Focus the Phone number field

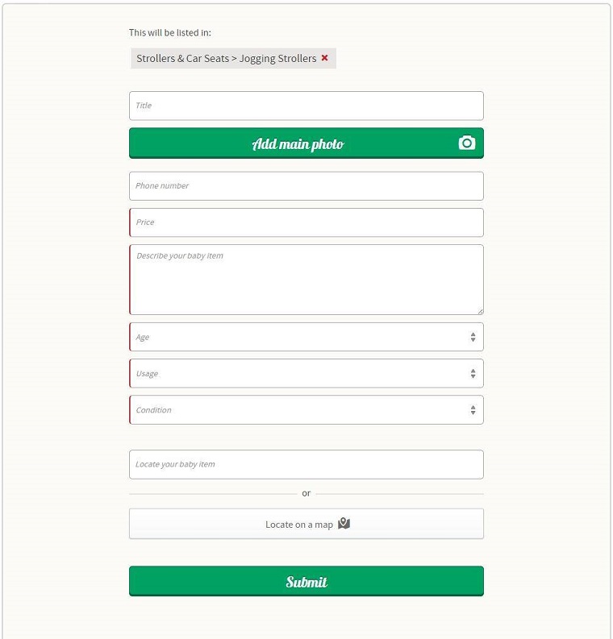306,186
